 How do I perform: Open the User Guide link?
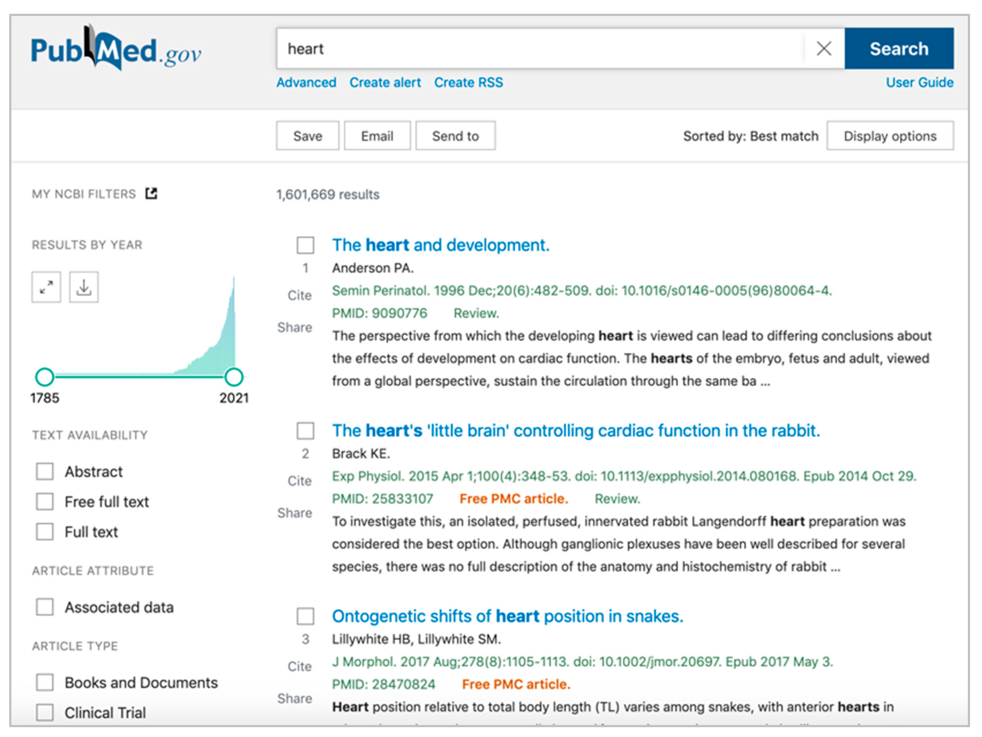point(919,83)
